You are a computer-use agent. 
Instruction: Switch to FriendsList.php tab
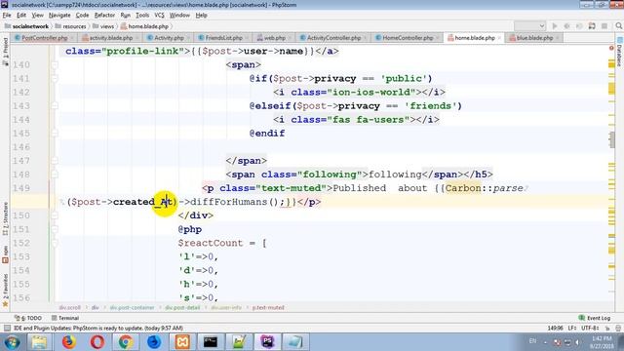click(x=223, y=38)
